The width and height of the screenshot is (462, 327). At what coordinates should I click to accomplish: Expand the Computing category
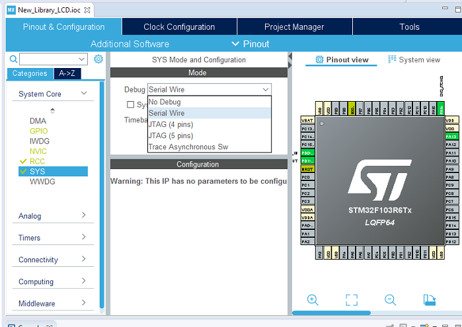(x=84, y=281)
